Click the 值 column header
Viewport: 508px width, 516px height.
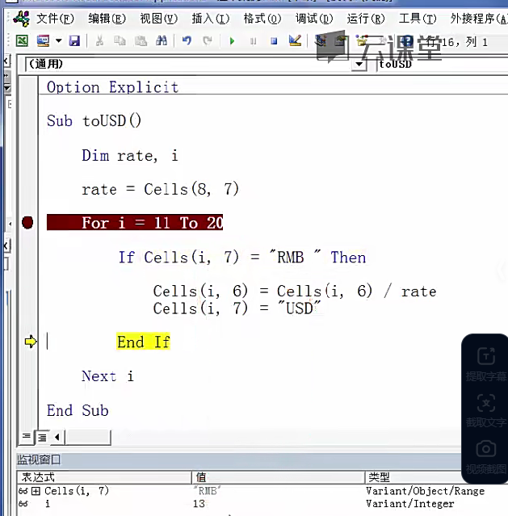278,477
